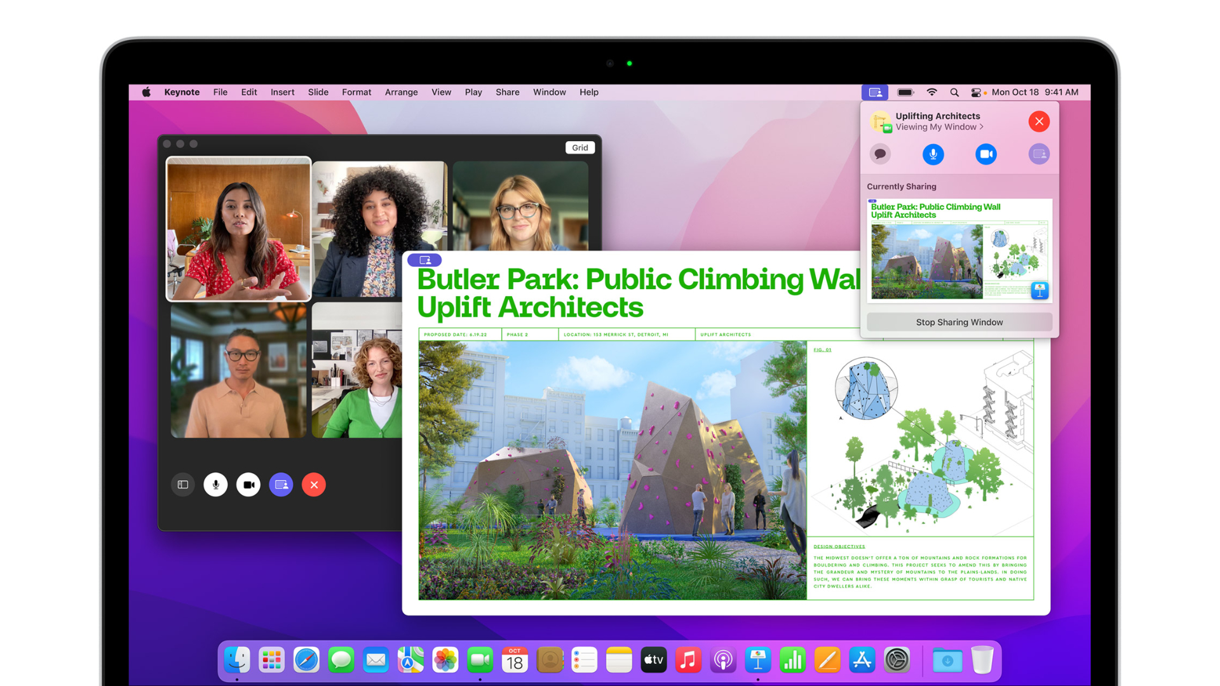Viewport: 1220px width, 686px height.
Task: End the call with the red X button in FaceTime window
Action: [x=314, y=485]
